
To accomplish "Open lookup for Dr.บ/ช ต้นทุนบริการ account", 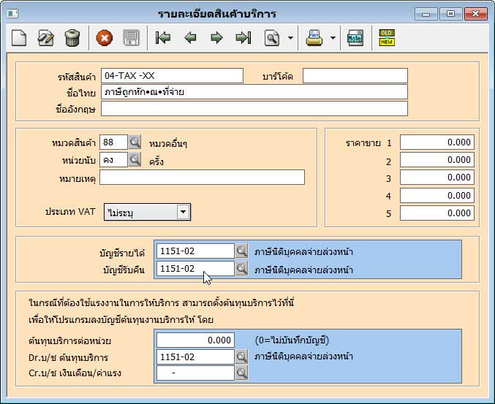I will pyautogui.click(x=242, y=357).
